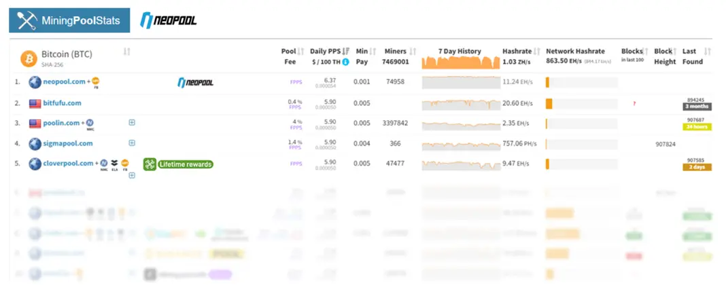The image size is (726, 296).
Task: Open the cloverpool.com pool link
Action: (x=68, y=163)
